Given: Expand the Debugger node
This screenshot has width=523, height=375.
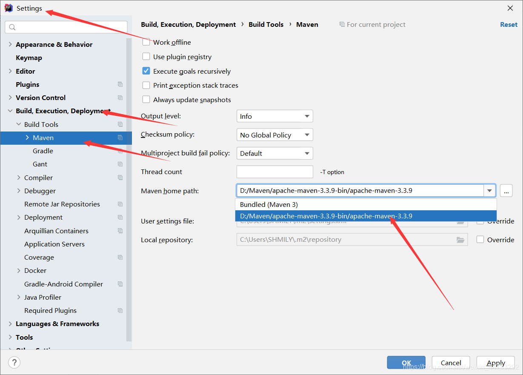Looking at the screenshot, I should (x=19, y=191).
